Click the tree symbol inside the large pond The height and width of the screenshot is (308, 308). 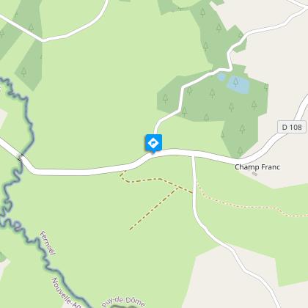tap(235, 82)
